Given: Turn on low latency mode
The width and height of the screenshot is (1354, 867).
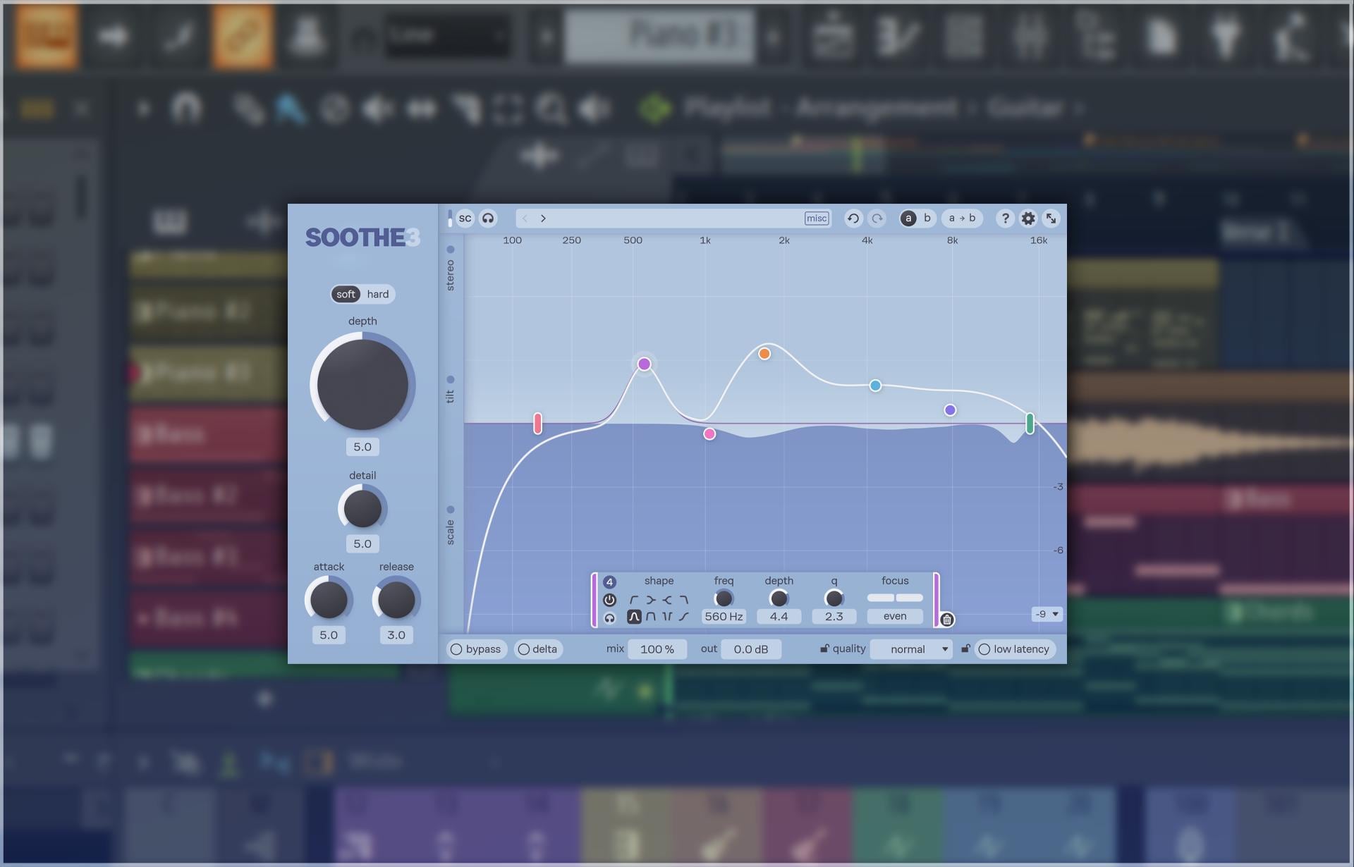Looking at the screenshot, I should pos(1014,649).
